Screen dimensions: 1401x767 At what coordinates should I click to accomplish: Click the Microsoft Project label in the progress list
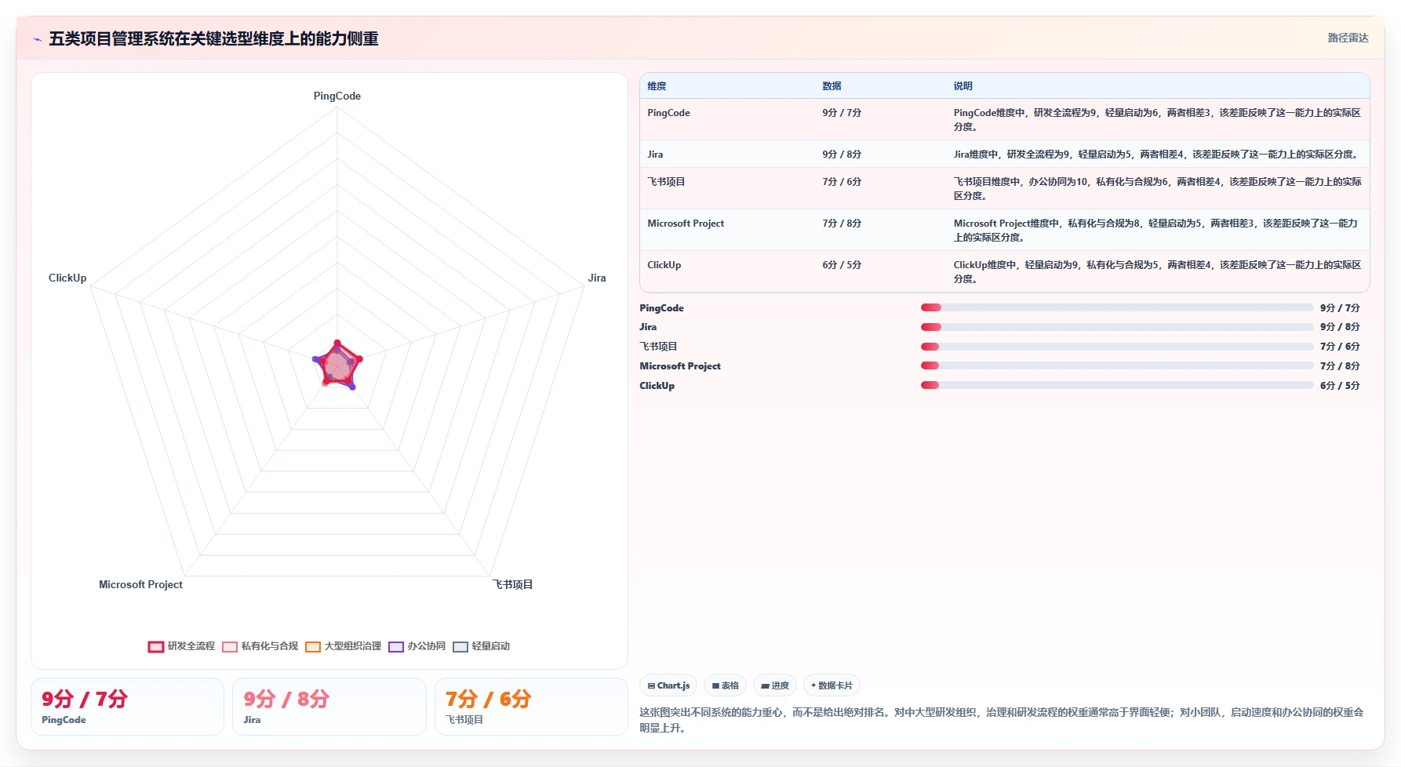(680, 366)
